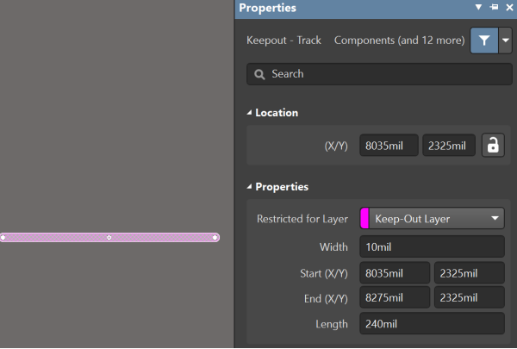The image size is (517, 349).
Task: Collapse the Properties section
Action: coord(251,187)
